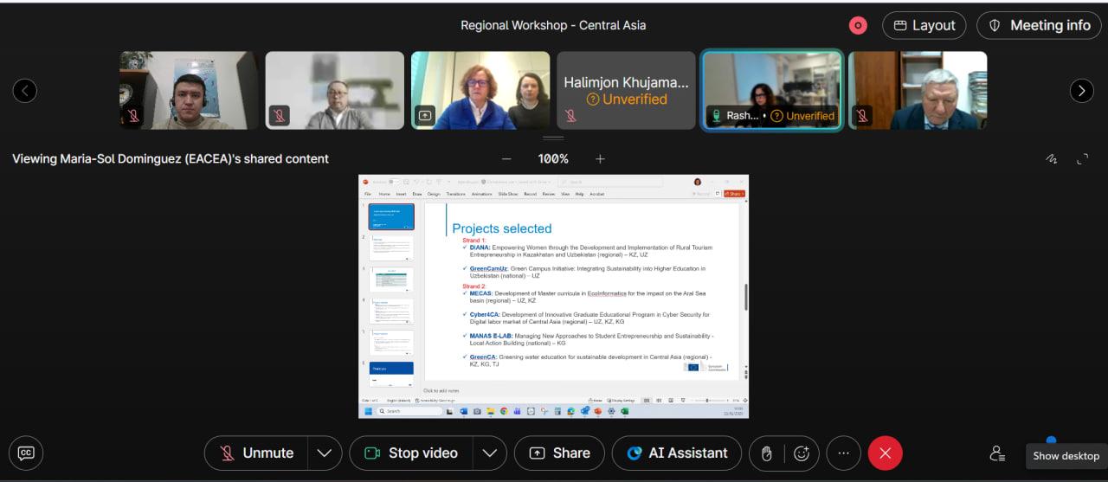Unmute the microphone
This screenshot has width=1108, height=482.
256,453
